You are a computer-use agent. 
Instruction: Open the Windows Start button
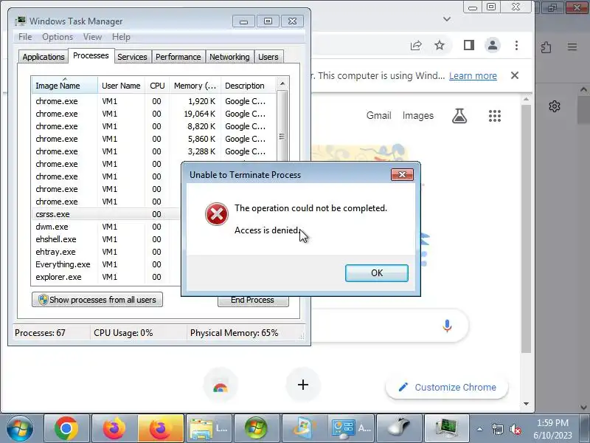20,429
